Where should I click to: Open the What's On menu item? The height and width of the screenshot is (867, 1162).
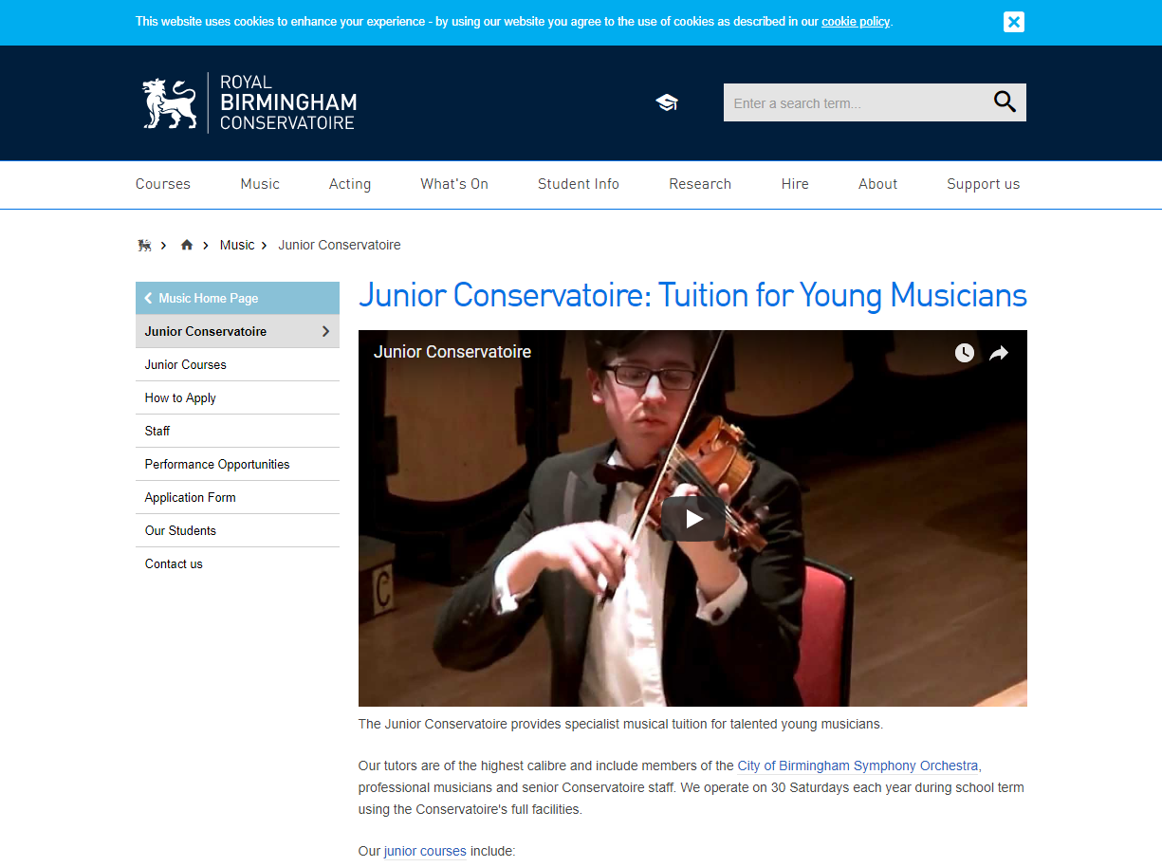click(454, 184)
